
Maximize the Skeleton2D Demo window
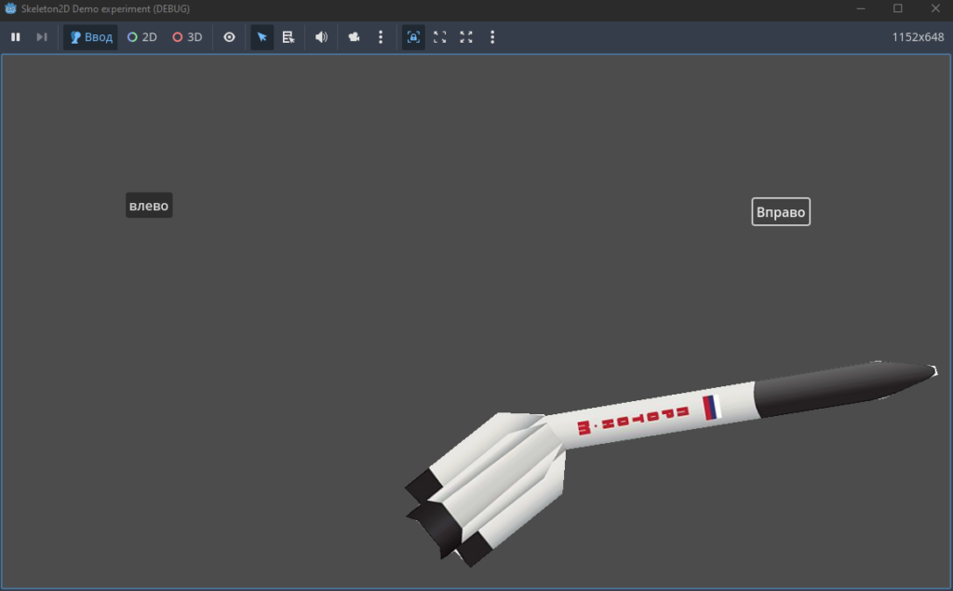[x=898, y=8]
